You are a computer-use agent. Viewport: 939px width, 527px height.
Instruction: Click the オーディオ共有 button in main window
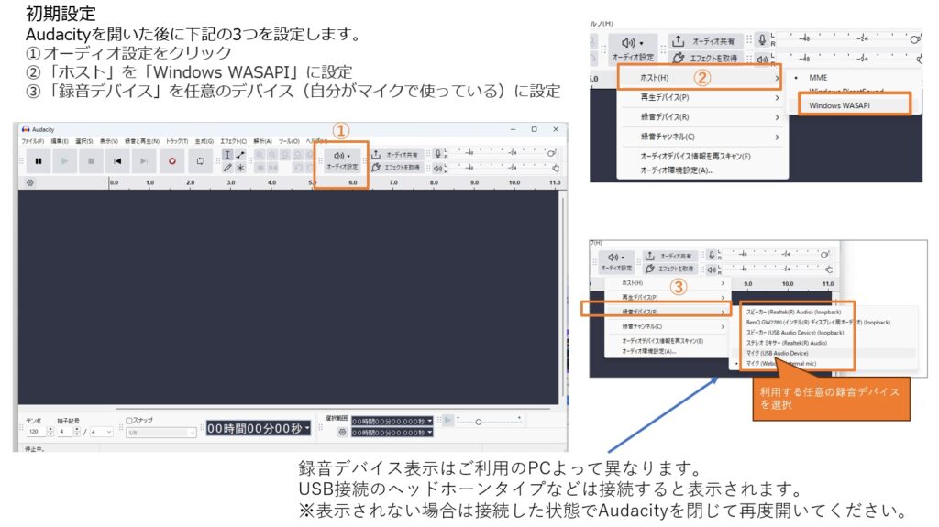(397, 155)
